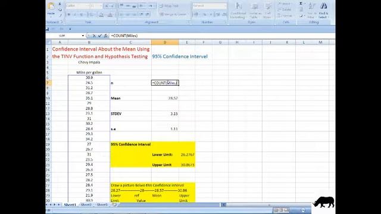
Task: Toggle Top Align in Alignment group
Action: point(122,6)
